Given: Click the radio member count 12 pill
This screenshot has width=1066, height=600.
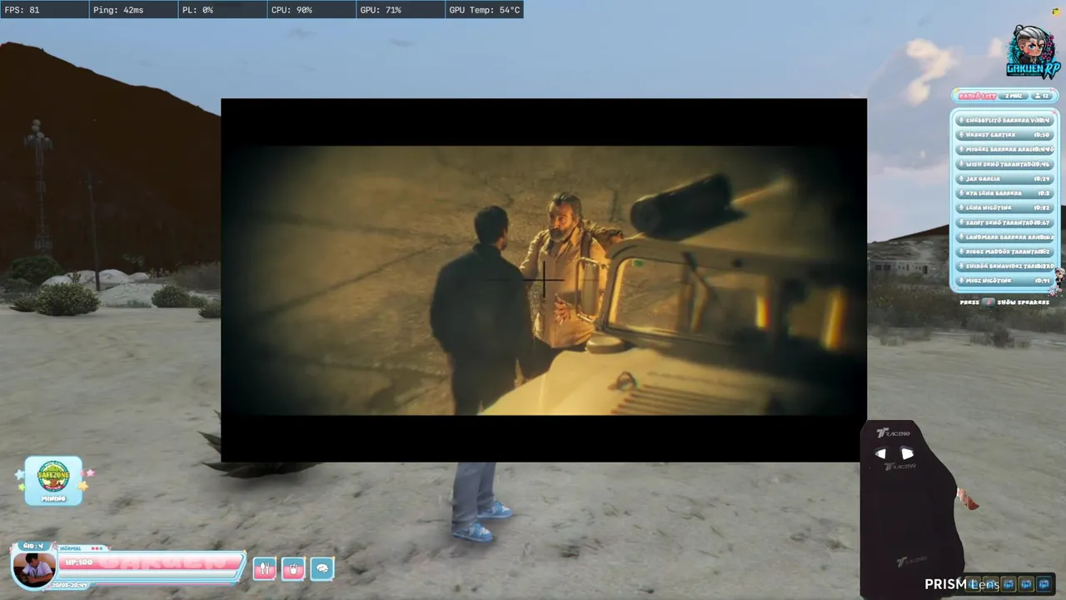Looking at the screenshot, I should [x=1041, y=97].
